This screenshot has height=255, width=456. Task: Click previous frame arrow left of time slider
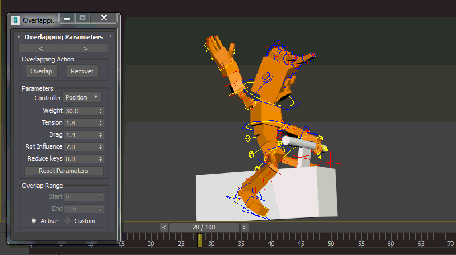click(164, 227)
